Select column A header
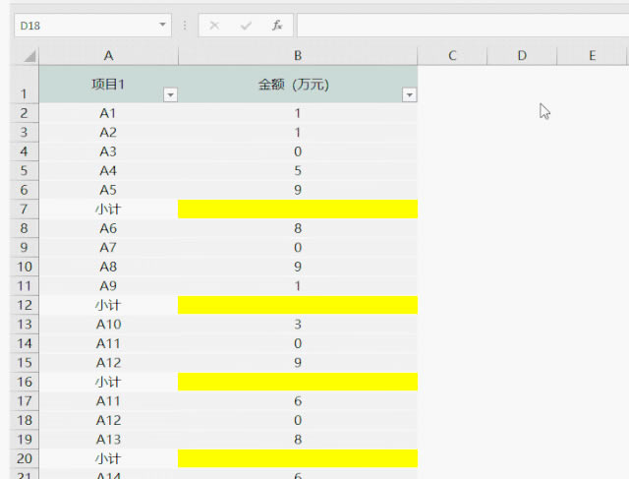Screen dimensions: 629x479 pos(108,55)
